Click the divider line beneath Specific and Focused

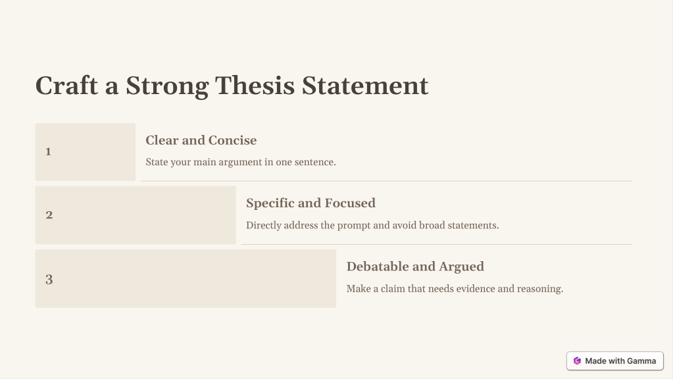click(x=437, y=244)
